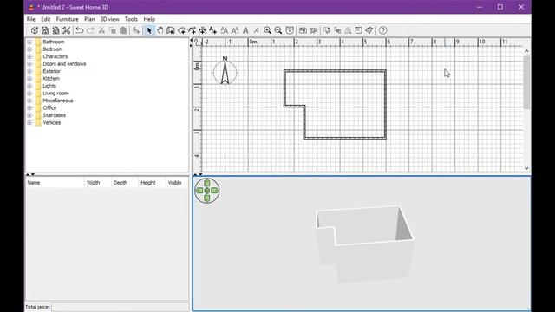This screenshot has width=555, height=312.
Task: Sort furniture list by Height column
Action: click(152, 183)
